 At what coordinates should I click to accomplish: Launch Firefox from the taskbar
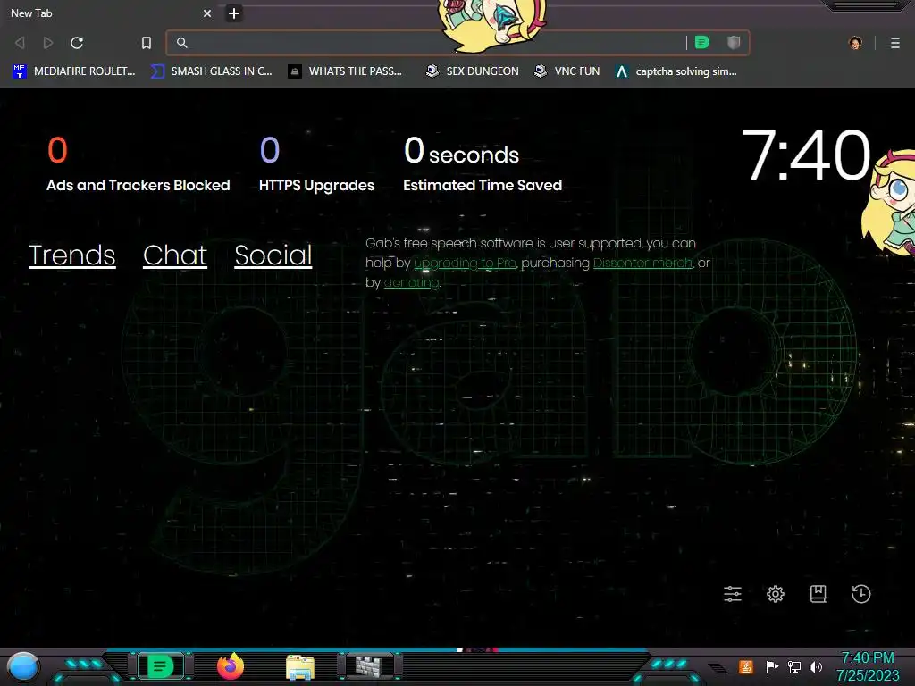231,666
